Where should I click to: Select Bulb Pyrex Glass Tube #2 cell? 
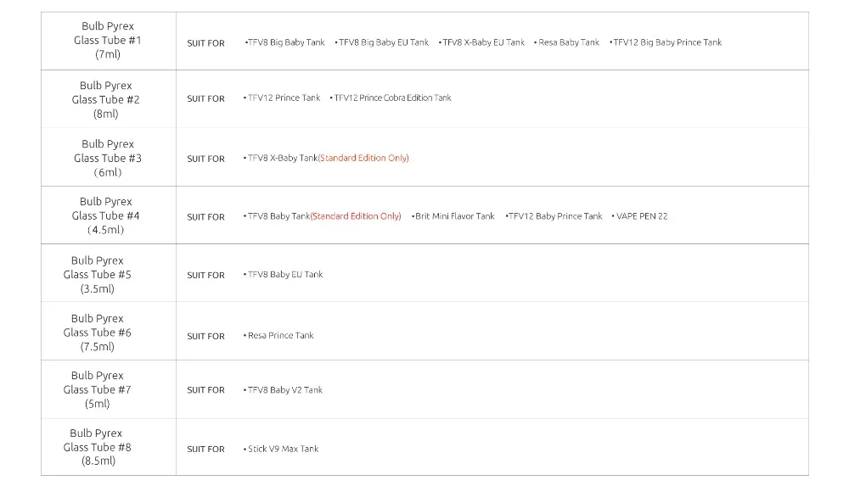tap(108, 99)
